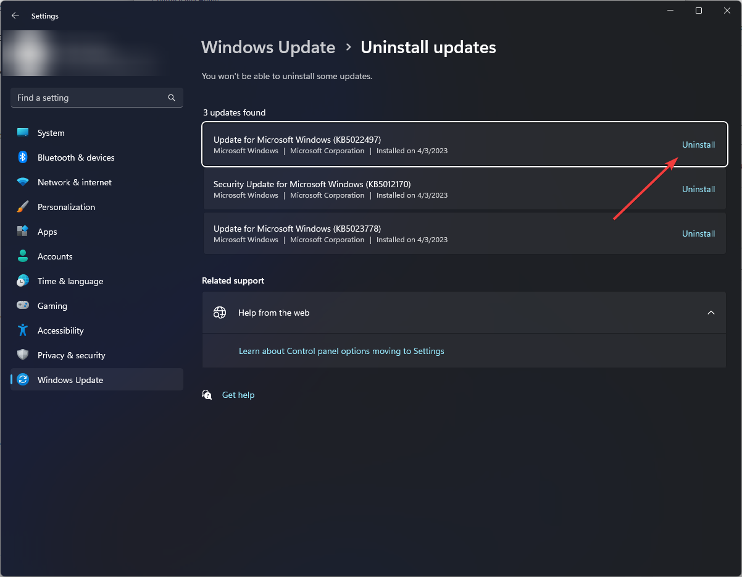Screen dimensions: 742x577
Task: Click the Get help chat icon
Action: click(207, 395)
